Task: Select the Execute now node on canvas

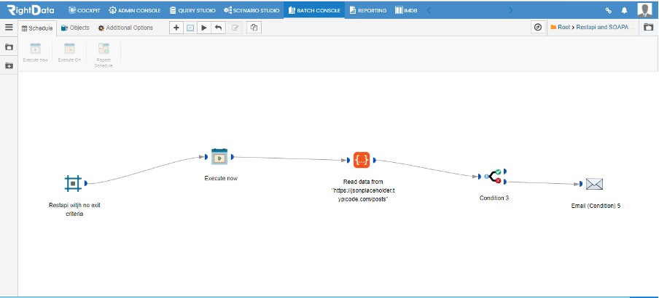Action: click(x=219, y=157)
